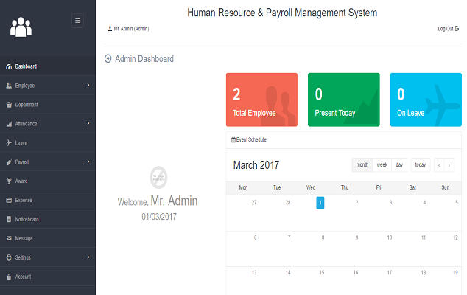Image resolution: width=467 pixels, height=295 pixels.
Task: Expand the Settings submenu chevron
Action: 88,257
